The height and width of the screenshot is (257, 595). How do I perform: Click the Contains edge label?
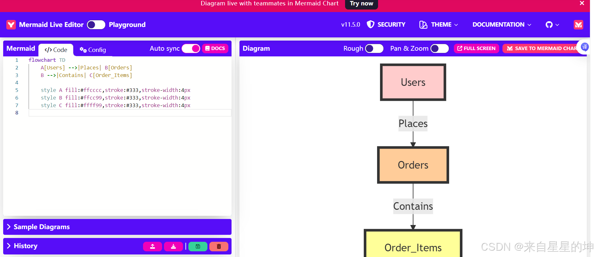click(x=413, y=206)
